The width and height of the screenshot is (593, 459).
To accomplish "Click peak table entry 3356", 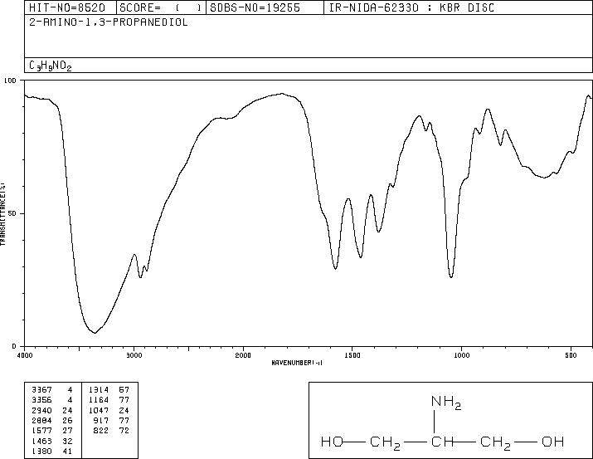I will (42, 400).
